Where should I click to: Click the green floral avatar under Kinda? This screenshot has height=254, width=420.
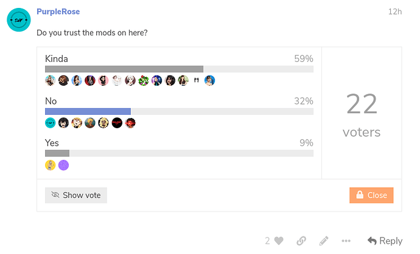pyautogui.click(x=144, y=80)
